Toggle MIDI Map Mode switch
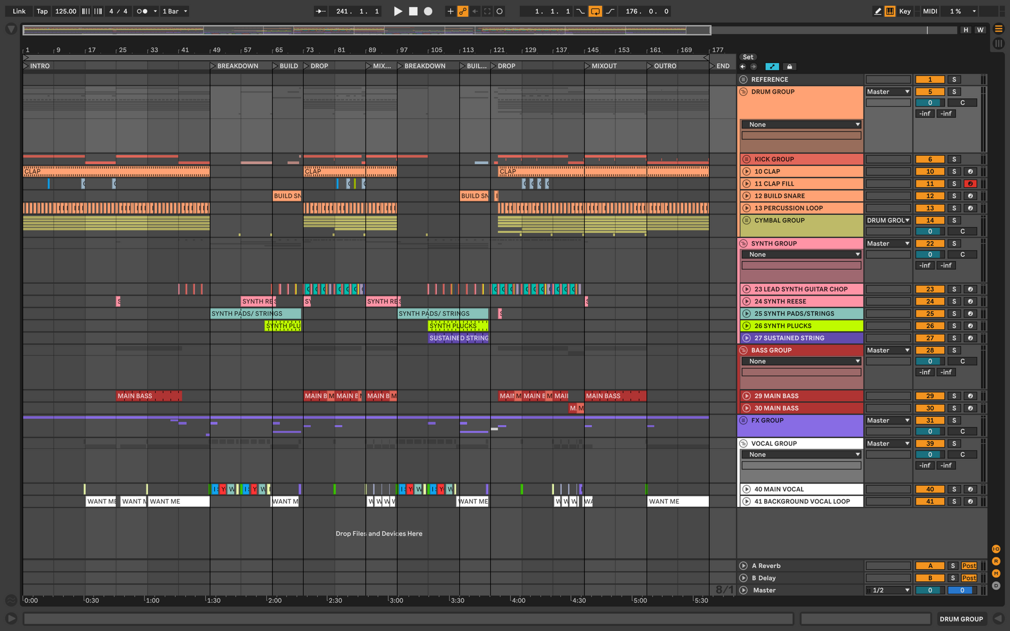 click(930, 11)
